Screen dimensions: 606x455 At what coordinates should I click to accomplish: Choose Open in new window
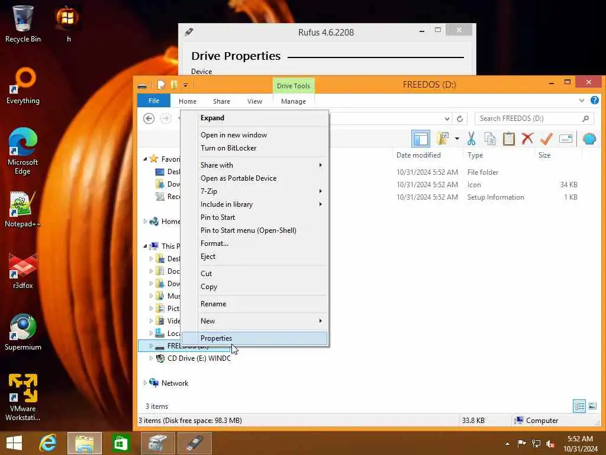click(x=254, y=135)
